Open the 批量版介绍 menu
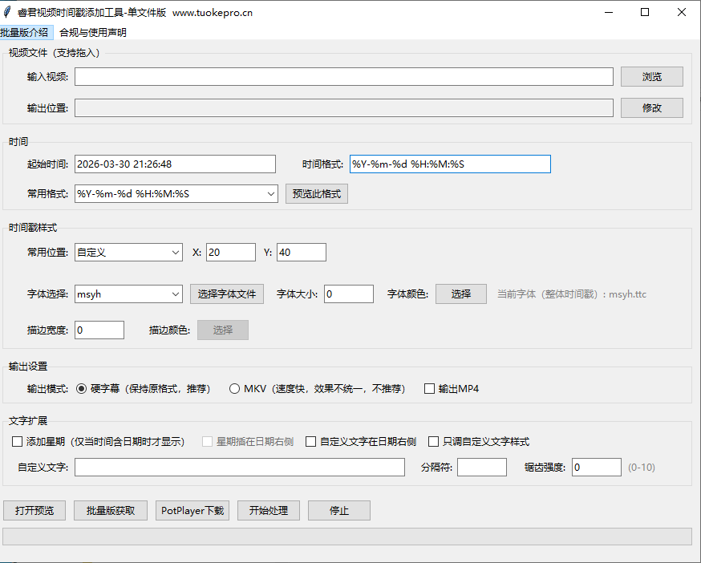 point(25,33)
